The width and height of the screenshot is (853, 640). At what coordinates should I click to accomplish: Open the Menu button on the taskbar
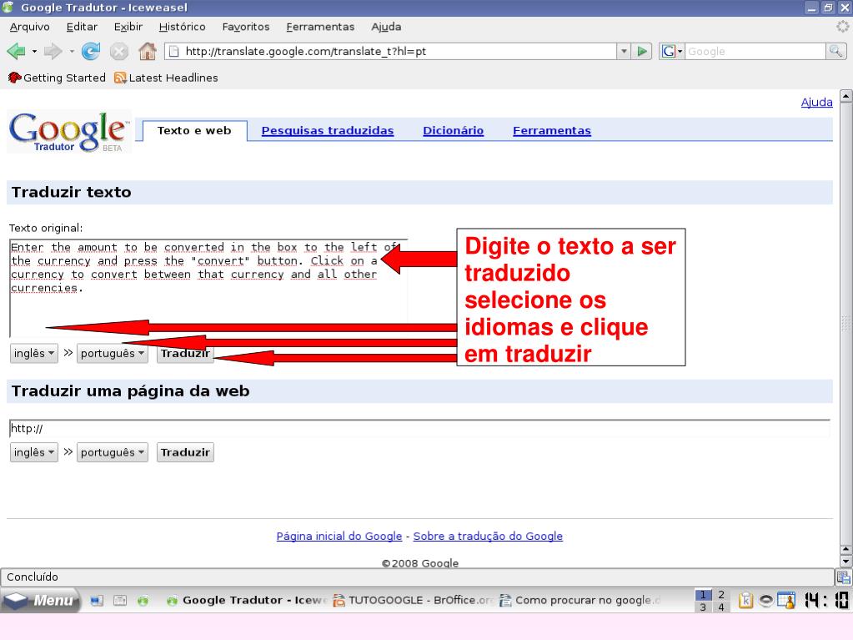click(40, 600)
